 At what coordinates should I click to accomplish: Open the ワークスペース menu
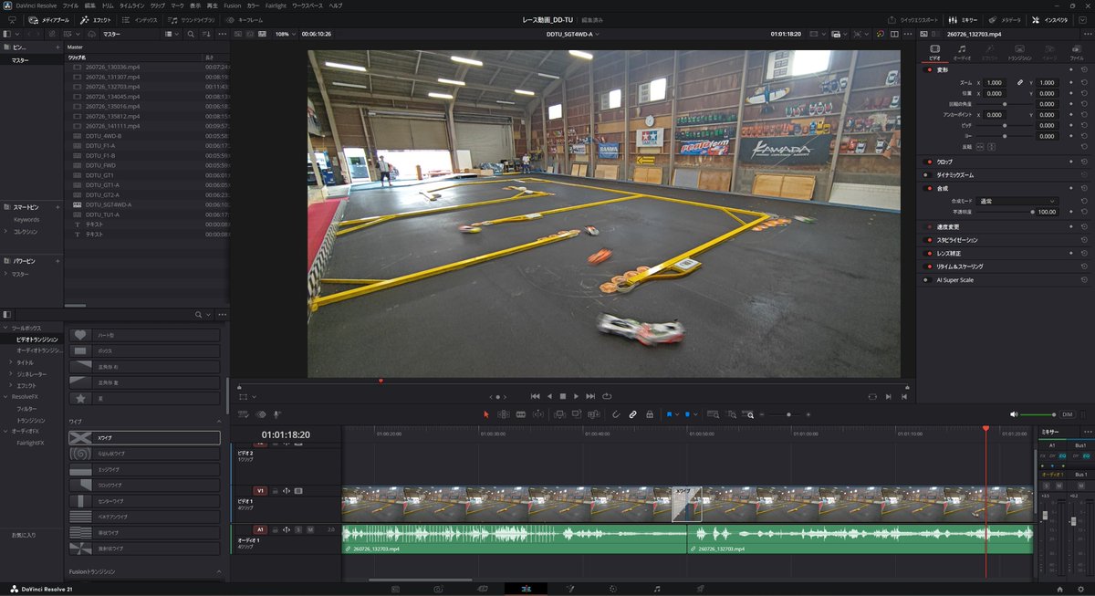[308, 5]
